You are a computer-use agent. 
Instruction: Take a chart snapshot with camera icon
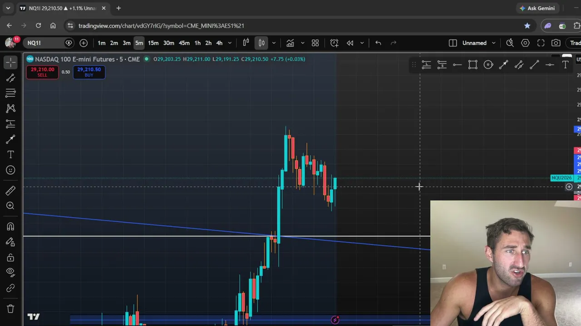coord(556,43)
